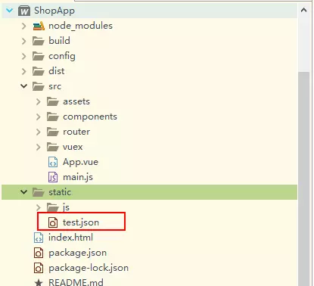Click the README.md star icon
The height and width of the screenshot is (286, 314).
point(39,282)
